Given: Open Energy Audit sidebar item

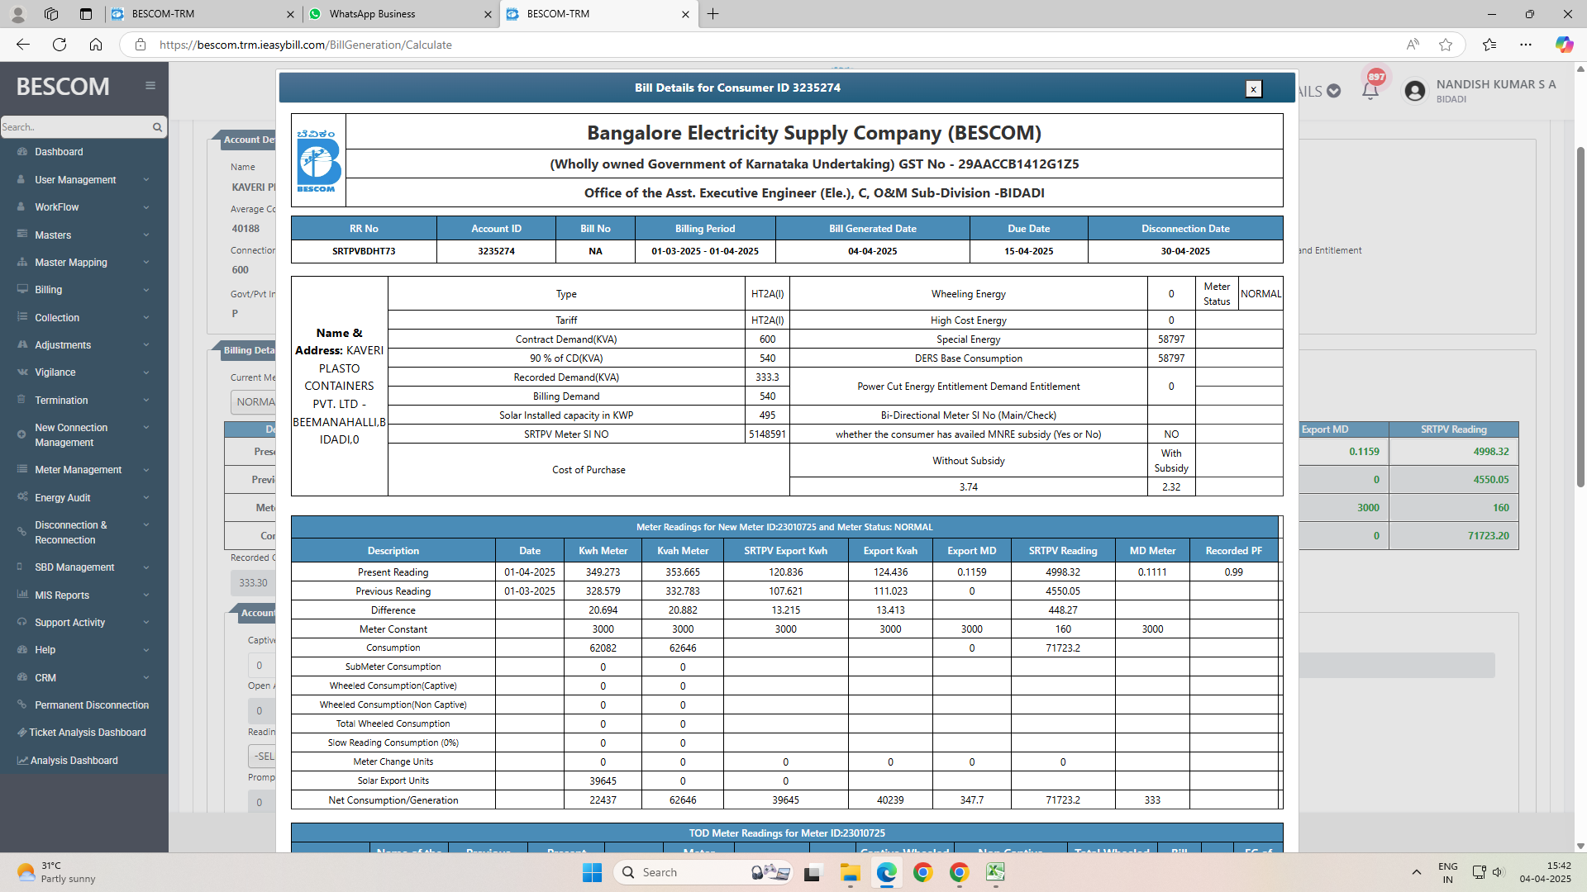Looking at the screenshot, I should click(x=83, y=498).
